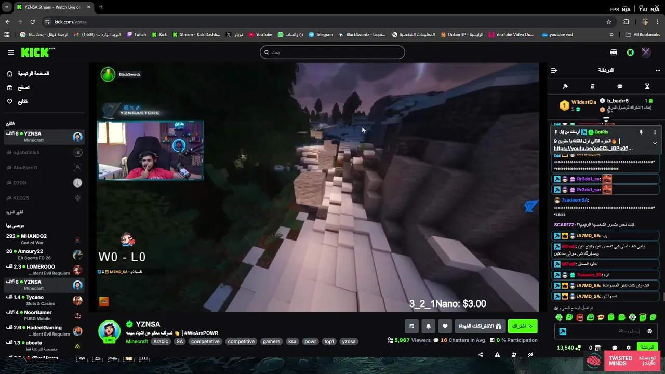Select LOMEROOO recommended channel
The height and width of the screenshot is (374, 665).
[44, 270]
